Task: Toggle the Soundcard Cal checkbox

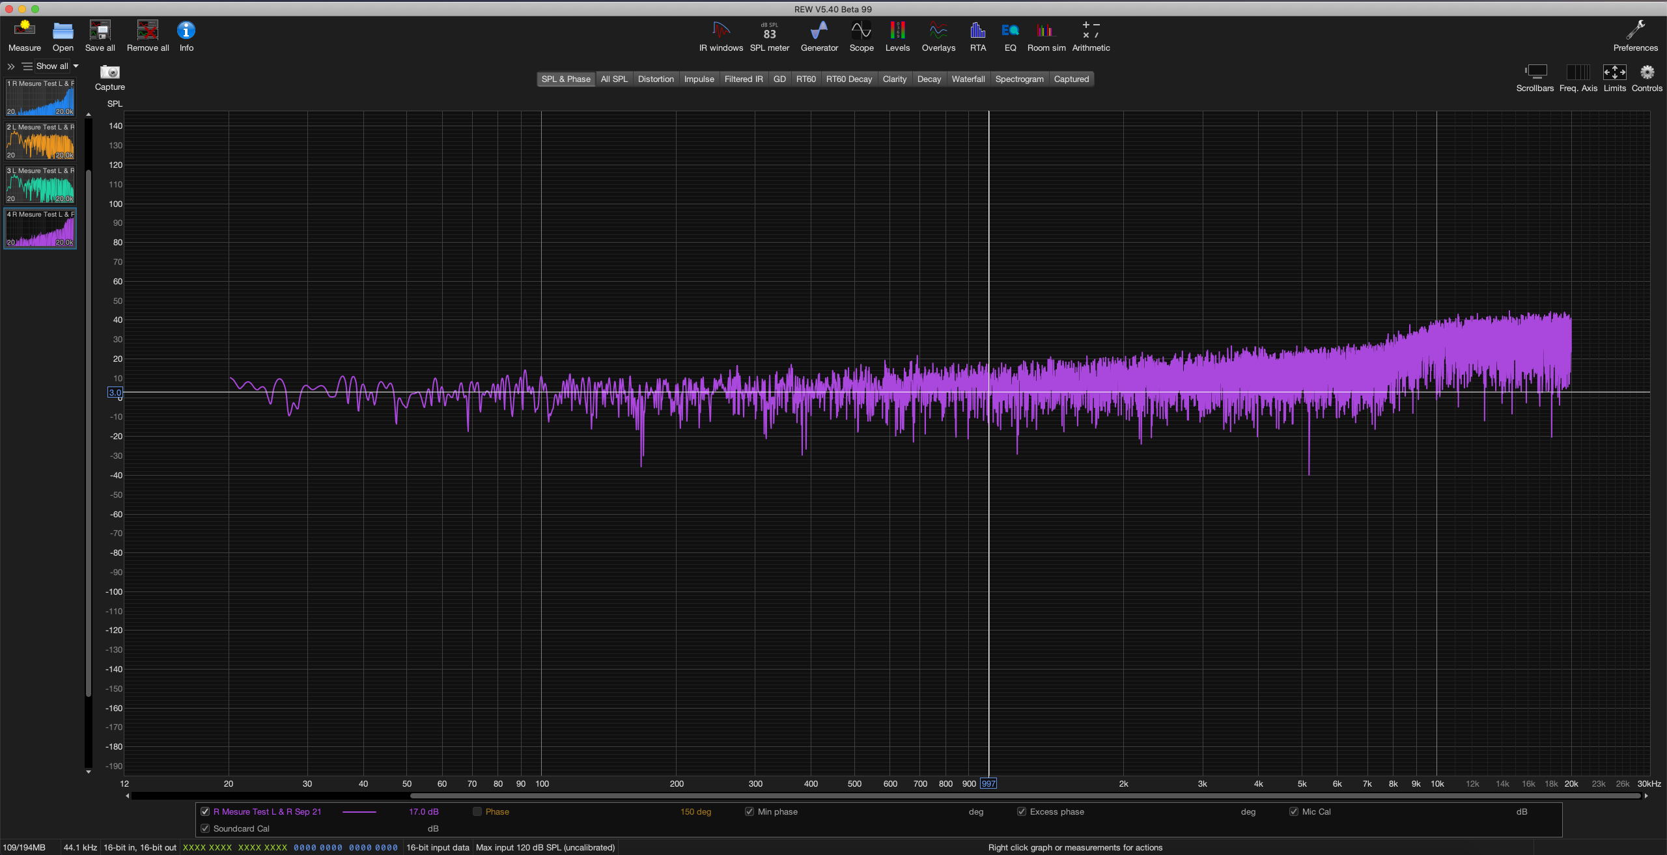Action: click(x=205, y=828)
